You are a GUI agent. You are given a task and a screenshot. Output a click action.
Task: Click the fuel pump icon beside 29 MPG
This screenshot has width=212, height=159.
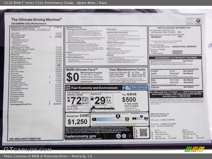click(x=92, y=98)
